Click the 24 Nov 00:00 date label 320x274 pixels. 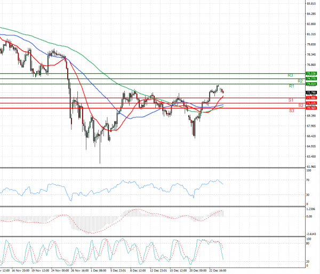(60, 271)
